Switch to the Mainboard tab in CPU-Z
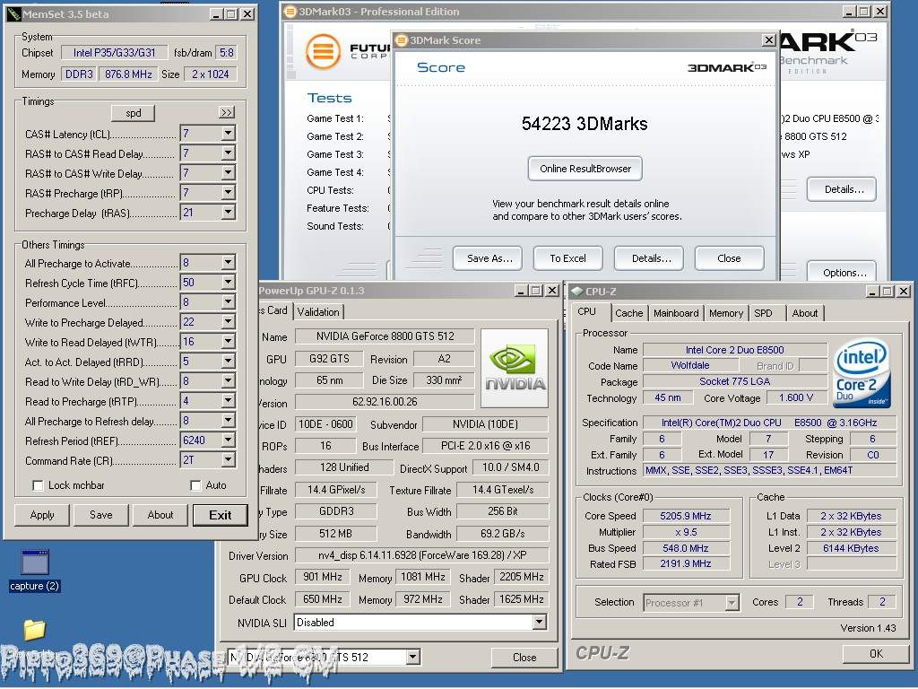 (676, 313)
